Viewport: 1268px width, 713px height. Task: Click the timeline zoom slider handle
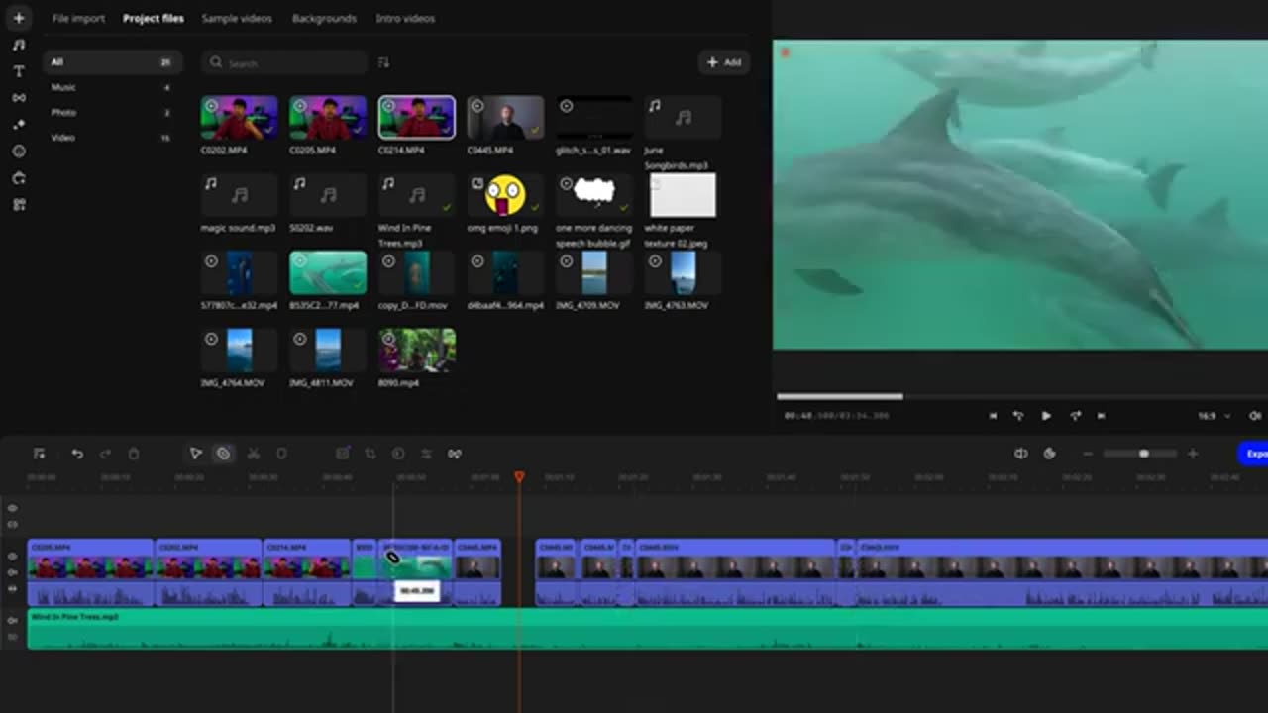click(x=1143, y=454)
